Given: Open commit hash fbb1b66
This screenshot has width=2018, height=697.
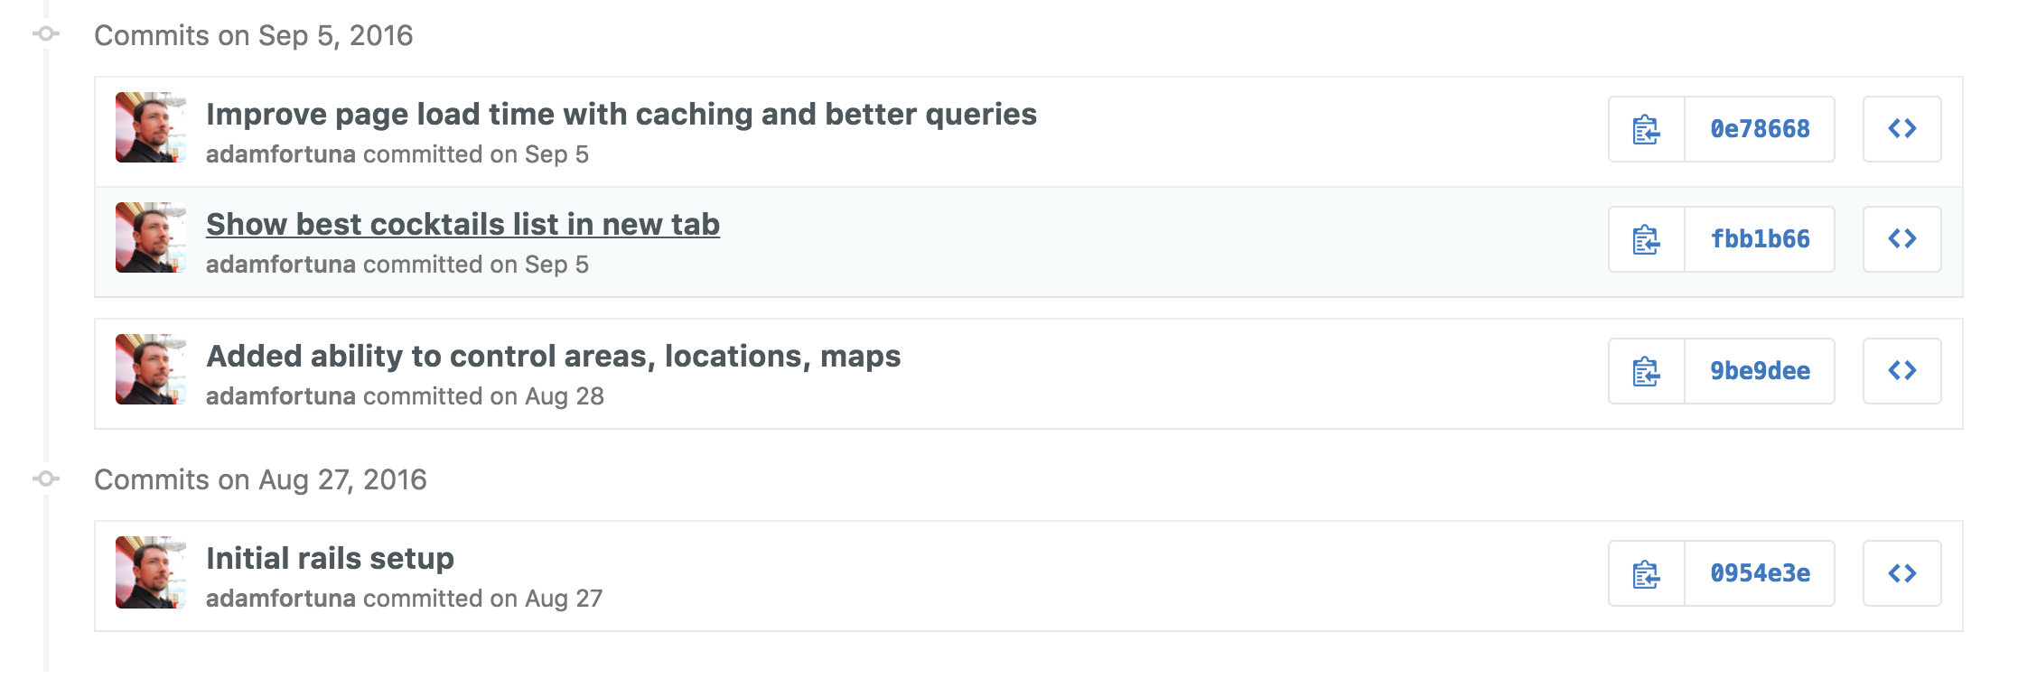Looking at the screenshot, I should [1760, 239].
